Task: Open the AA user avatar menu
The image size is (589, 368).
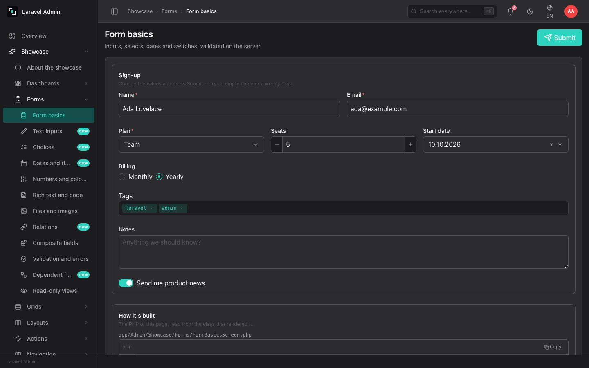Action: 571,11
